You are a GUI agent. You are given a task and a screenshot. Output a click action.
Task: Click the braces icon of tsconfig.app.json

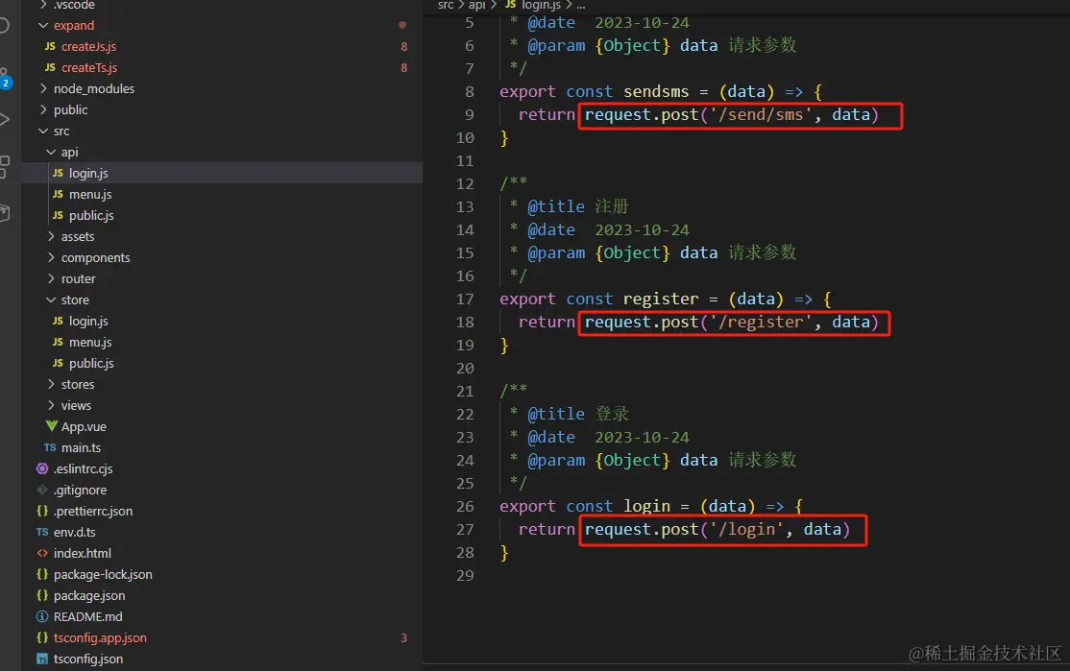click(42, 637)
